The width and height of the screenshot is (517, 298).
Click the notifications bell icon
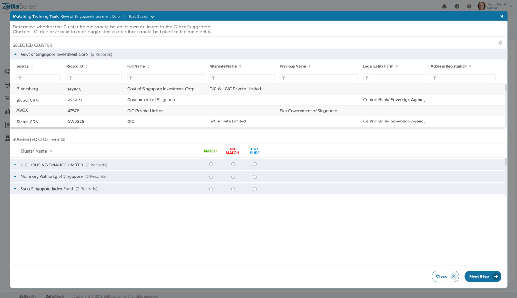[444, 6]
